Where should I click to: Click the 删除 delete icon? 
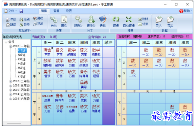click(x=143, y=19)
